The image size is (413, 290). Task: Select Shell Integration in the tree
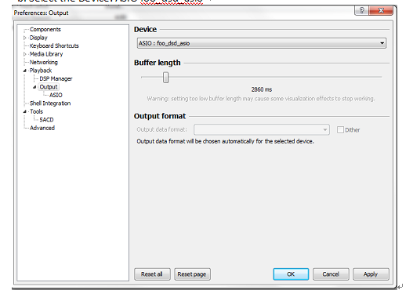point(50,103)
